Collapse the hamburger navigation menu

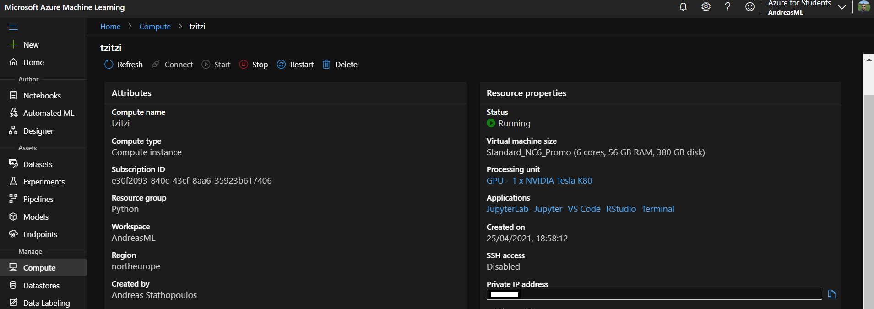tap(13, 27)
